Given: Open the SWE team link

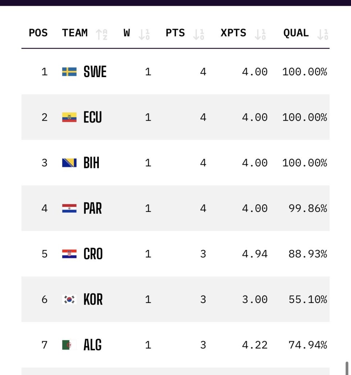Looking at the screenshot, I should point(95,72).
